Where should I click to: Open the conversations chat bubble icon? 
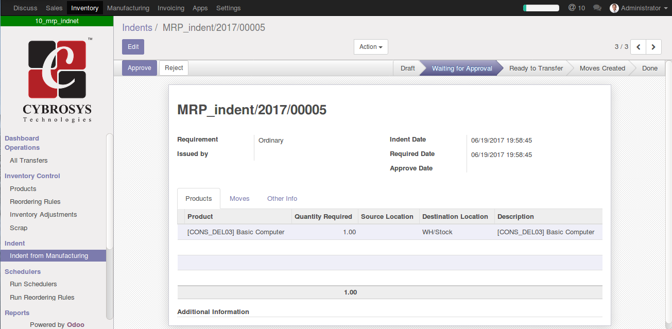[x=597, y=8]
